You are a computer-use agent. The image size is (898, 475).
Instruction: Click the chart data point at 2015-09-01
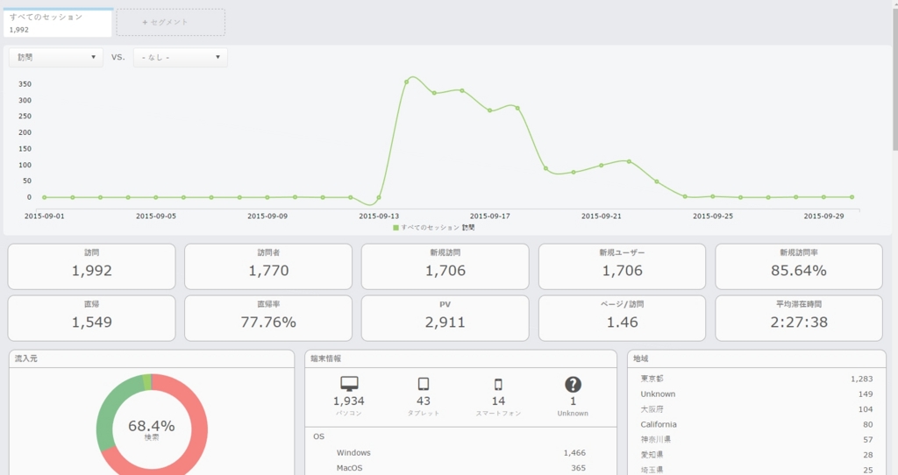tap(45, 197)
